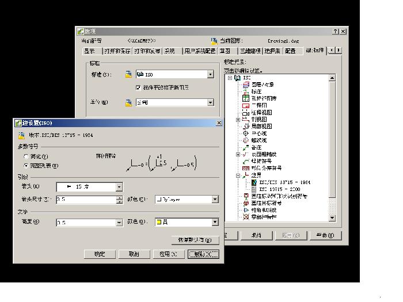The width and height of the screenshot is (403, 302).
Task: Click drawing icon beside the units dropdown
Action: [x=128, y=102]
